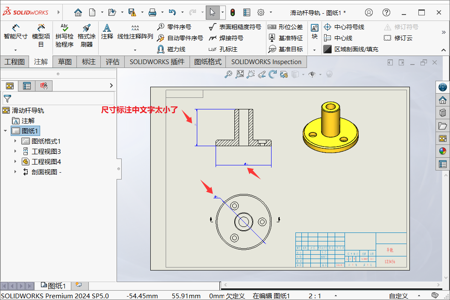Click the filter funnel icon

point(7,99)
